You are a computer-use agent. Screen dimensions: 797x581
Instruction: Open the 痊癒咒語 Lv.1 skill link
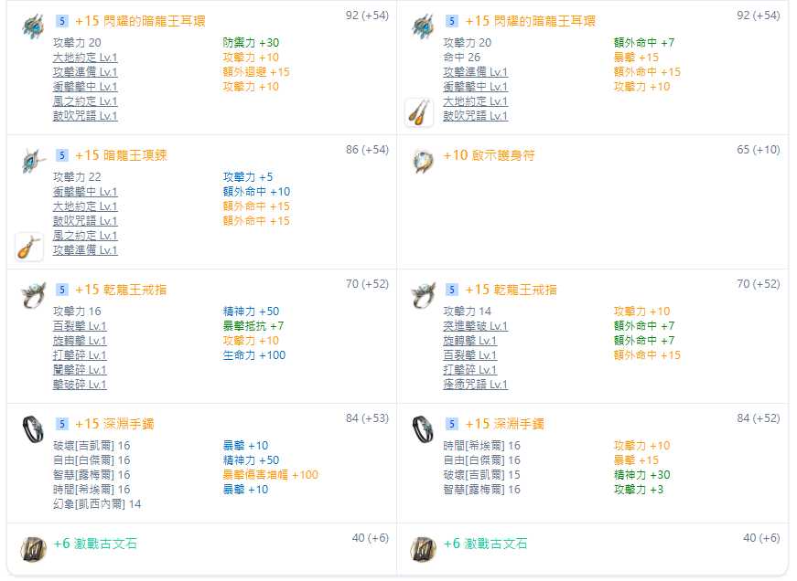click(475, 385)
